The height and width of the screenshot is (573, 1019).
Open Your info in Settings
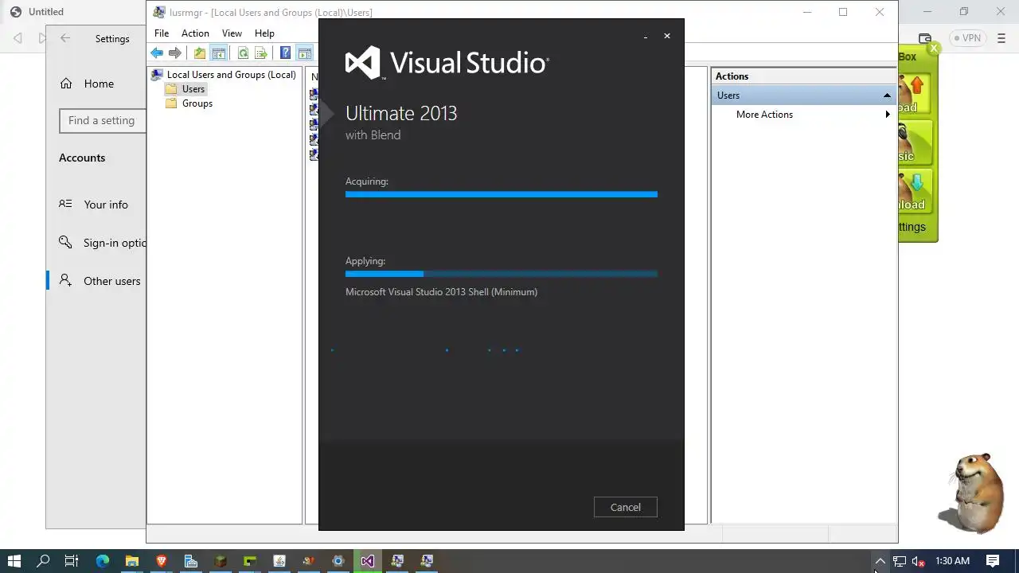tap(96, 205)
